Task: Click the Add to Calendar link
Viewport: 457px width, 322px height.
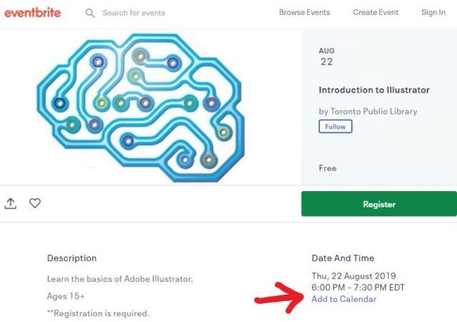Action: tap(343, 299)
